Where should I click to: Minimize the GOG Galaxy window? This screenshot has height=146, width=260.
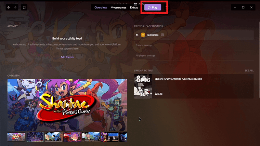pyautogui.click(x=235, y=7)
